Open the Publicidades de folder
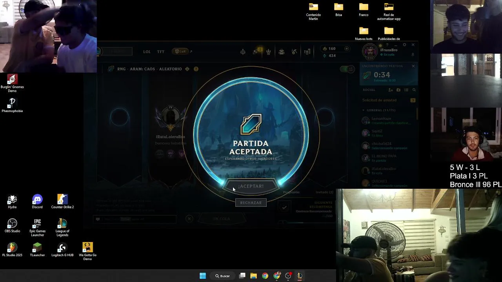502x282 pixels. [x=389, y=34]
